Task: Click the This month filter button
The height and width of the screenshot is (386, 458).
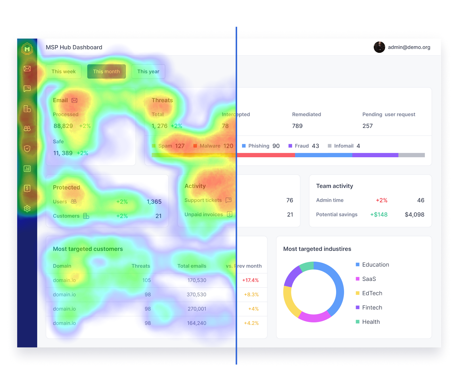Action: 106,71
